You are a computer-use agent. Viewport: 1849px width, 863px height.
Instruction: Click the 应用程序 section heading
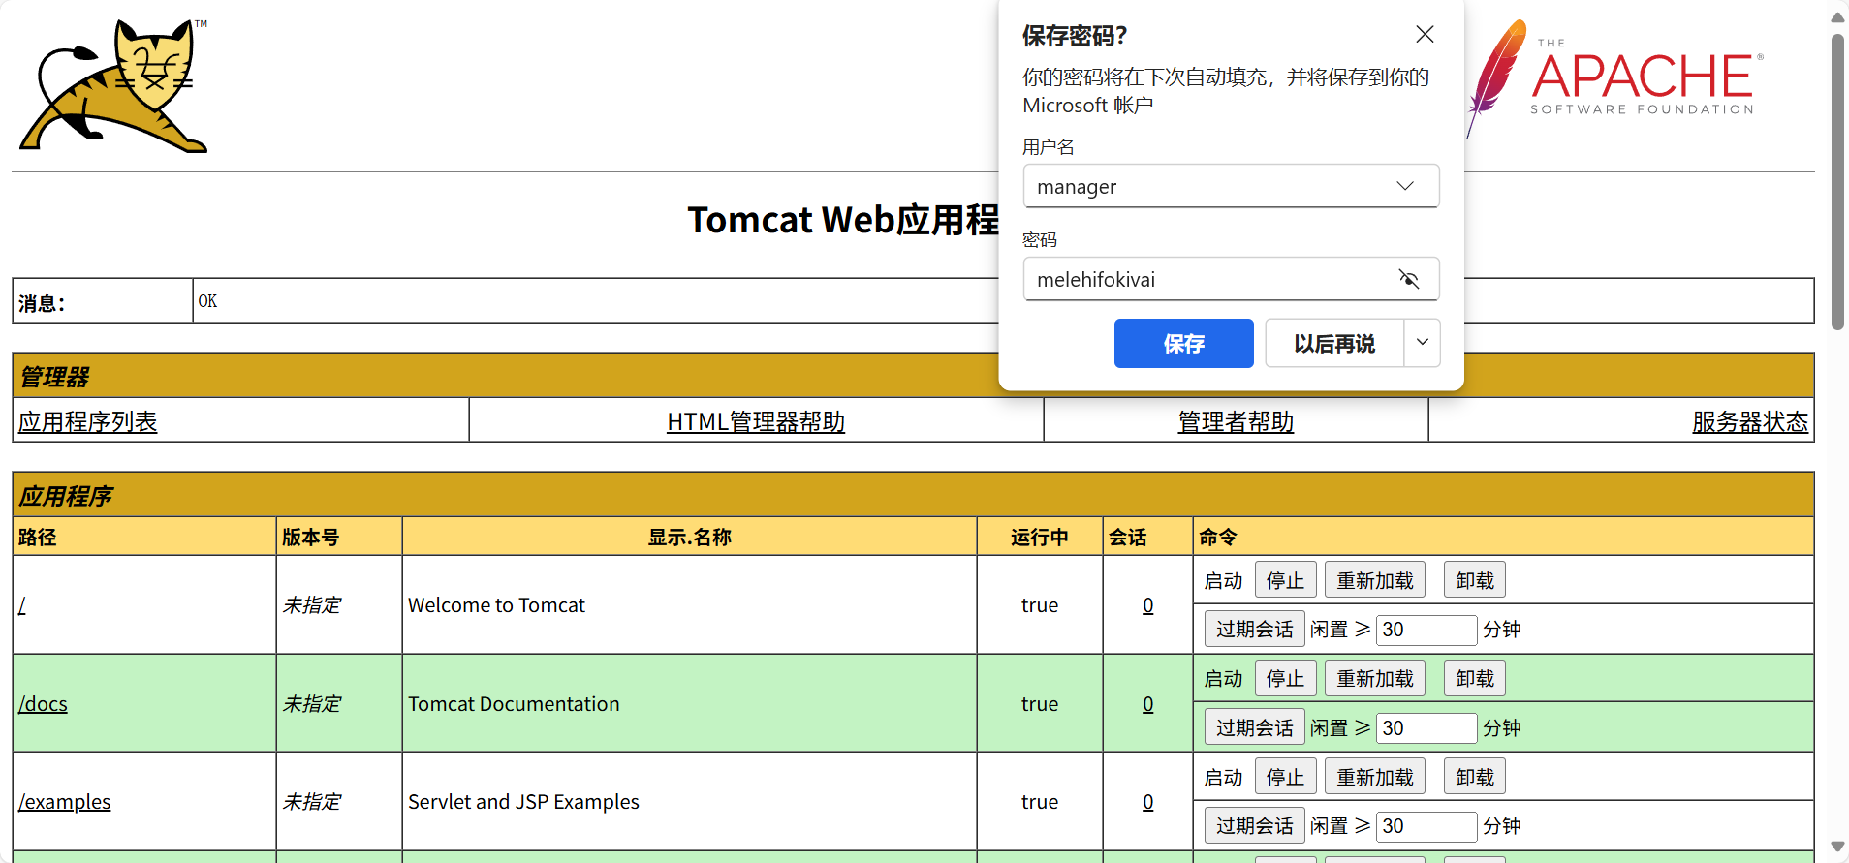[x=66, y=495]
